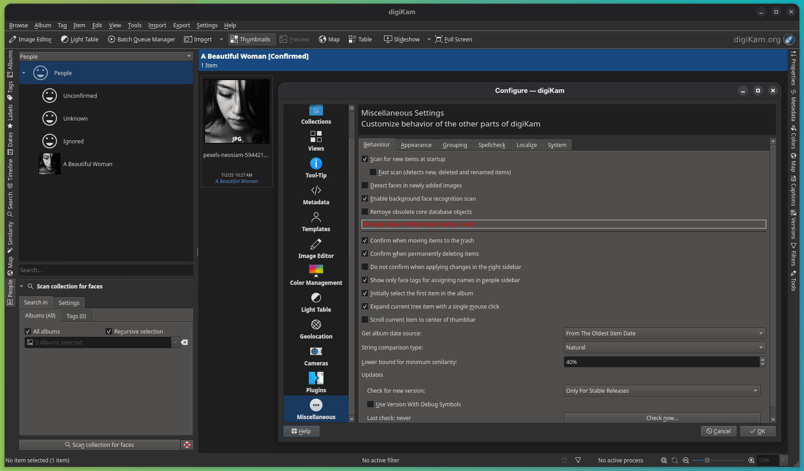Image resolution: width=804 pixels, height=471 pixels.
Task: Disable Confirm when moving items to the trash
Action: point(365,240)
